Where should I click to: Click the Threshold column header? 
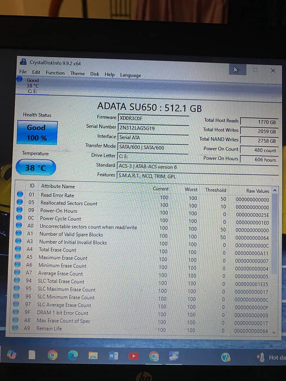pyautogui.click(x=215, y=190)
